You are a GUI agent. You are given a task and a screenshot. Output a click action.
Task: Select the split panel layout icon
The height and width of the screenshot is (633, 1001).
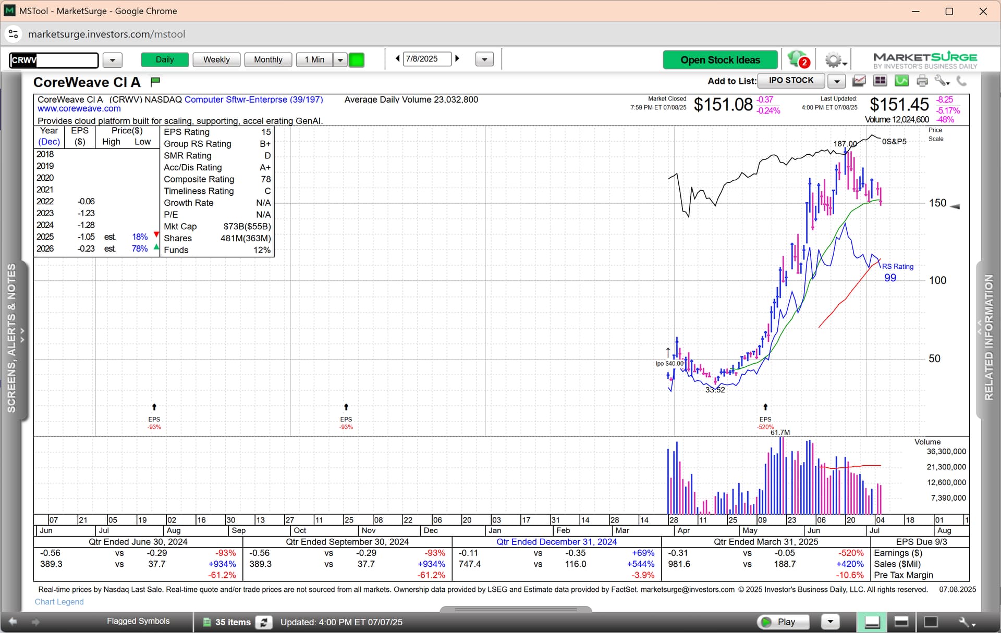pyautogui.click(x=901, y=622)
